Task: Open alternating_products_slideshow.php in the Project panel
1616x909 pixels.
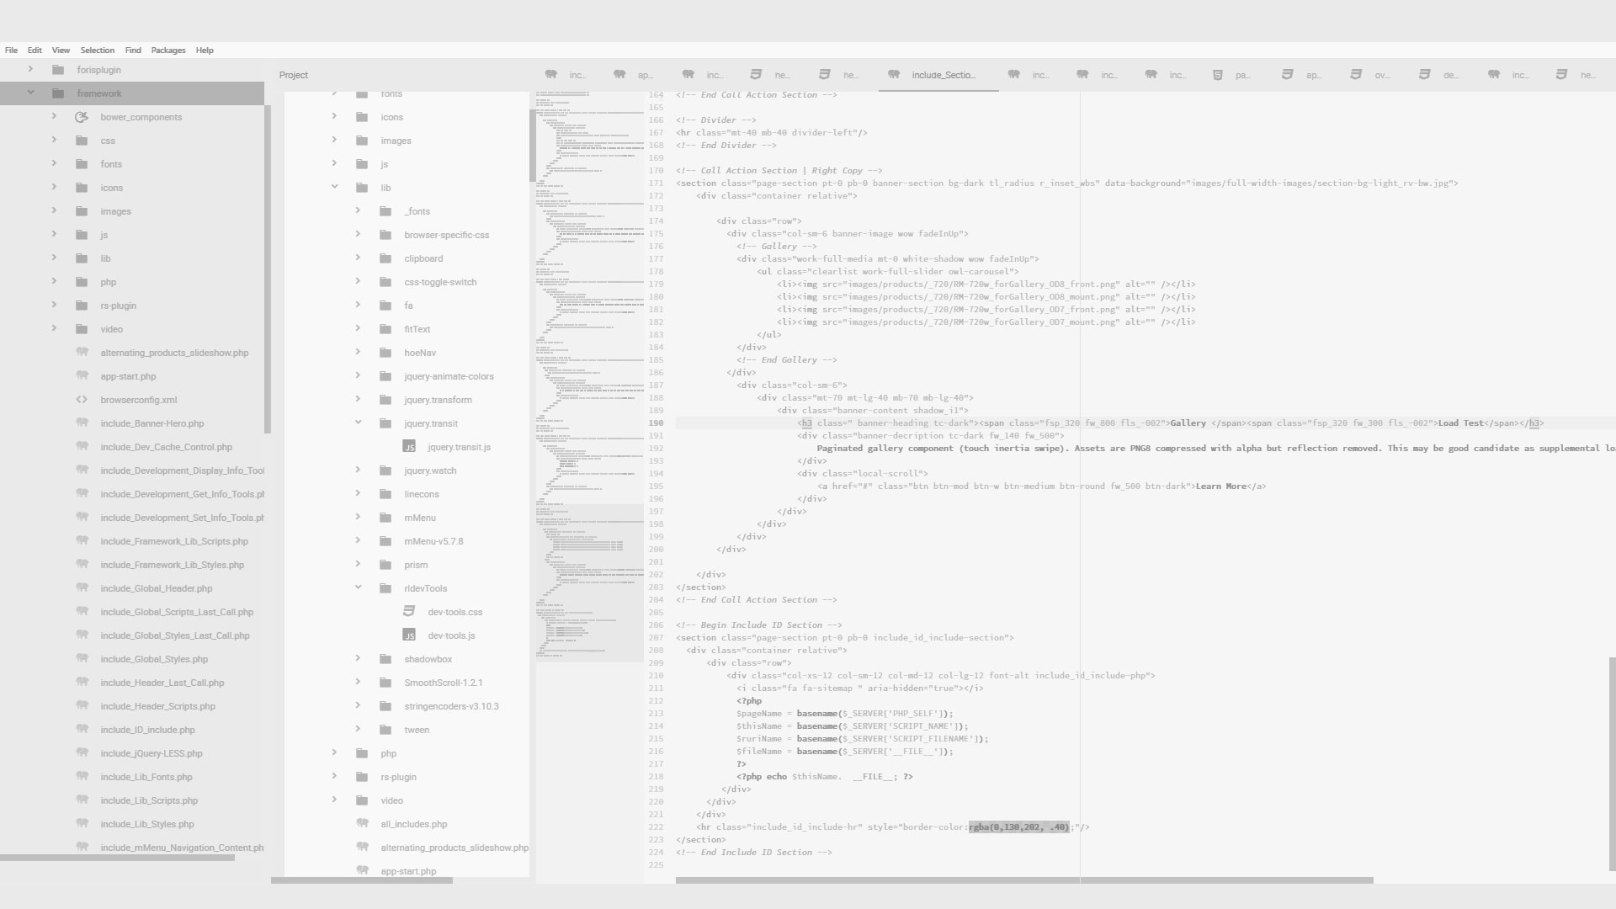Action: click(454, 848)
